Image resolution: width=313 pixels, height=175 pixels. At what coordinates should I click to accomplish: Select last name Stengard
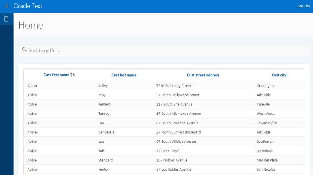click(105, 160)
